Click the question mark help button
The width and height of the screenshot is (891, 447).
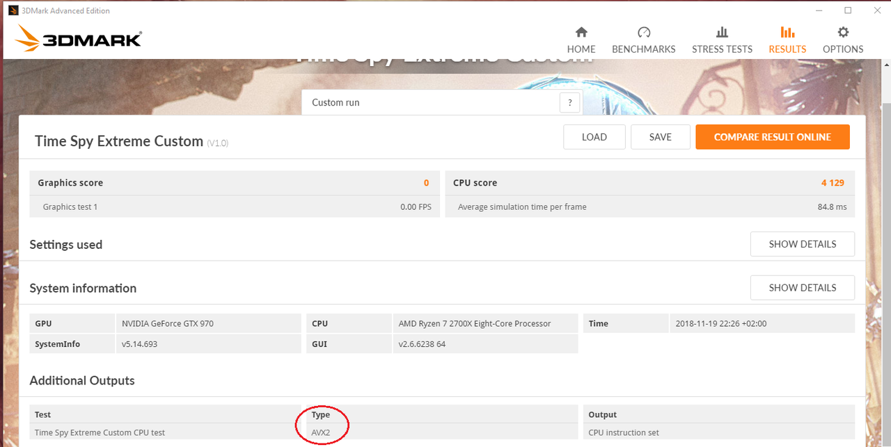click(x=569, y=102)
